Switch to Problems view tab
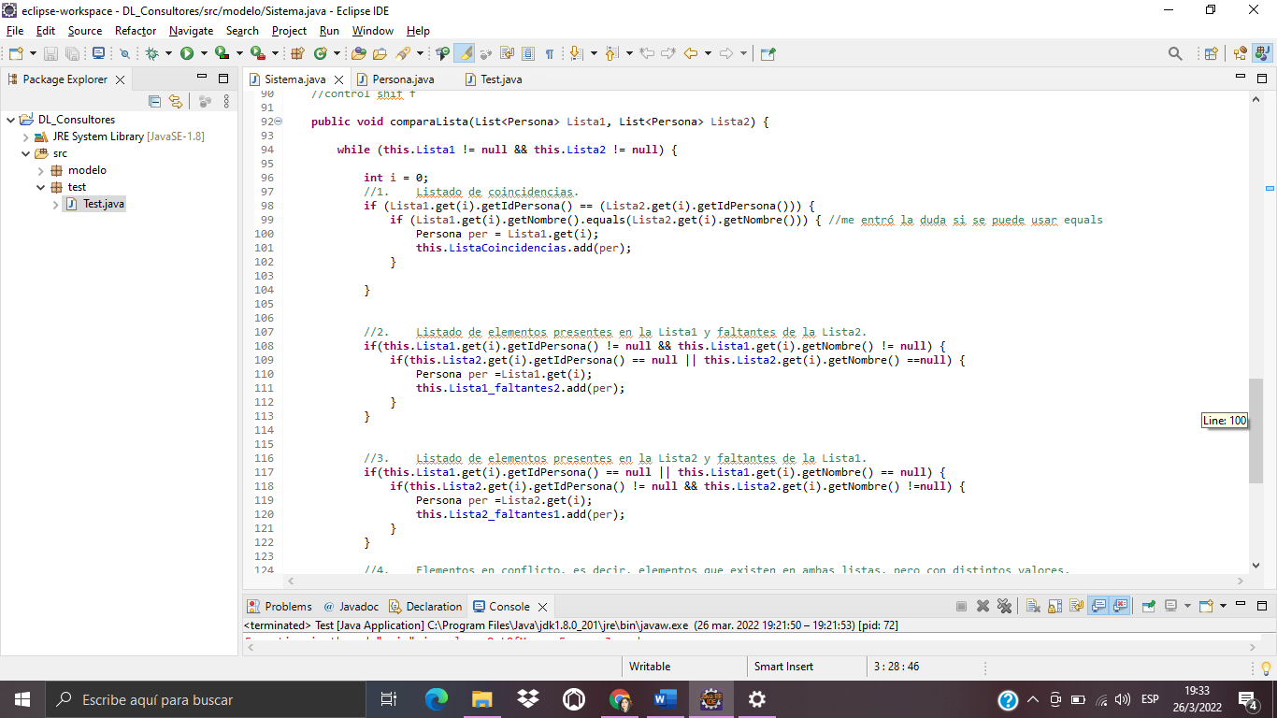1277x718 pixels. pos(280,607)
